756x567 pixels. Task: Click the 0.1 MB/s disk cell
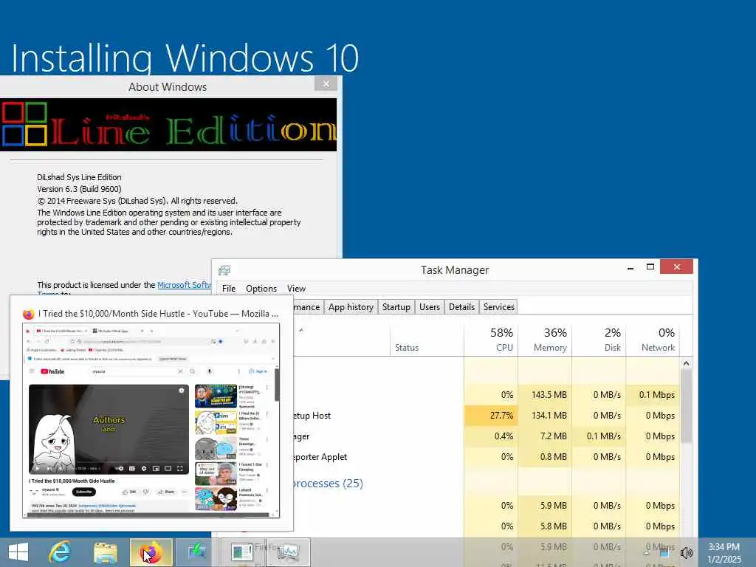[x=599, y=436]
